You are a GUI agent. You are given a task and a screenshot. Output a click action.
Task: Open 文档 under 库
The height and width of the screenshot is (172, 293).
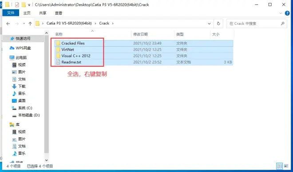click(22, 146)
